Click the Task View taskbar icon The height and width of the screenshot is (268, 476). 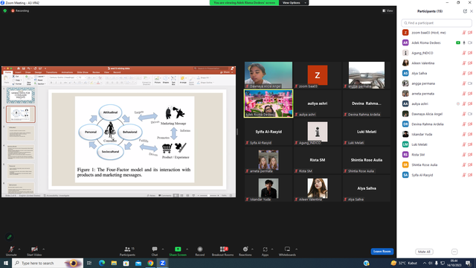click(x=89, y=263)
